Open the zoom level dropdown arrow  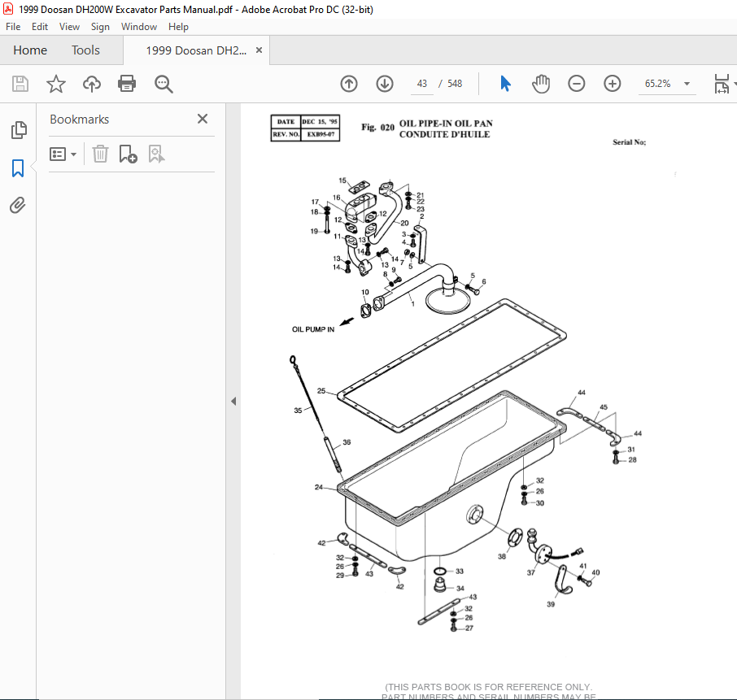click(687, 84)
